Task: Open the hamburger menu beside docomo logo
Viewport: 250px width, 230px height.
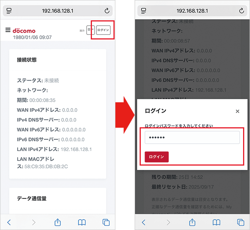Action: (x=8, y=30)
